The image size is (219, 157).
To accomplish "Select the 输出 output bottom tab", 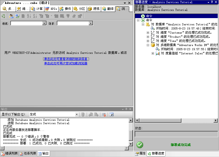I will [43, 154].
